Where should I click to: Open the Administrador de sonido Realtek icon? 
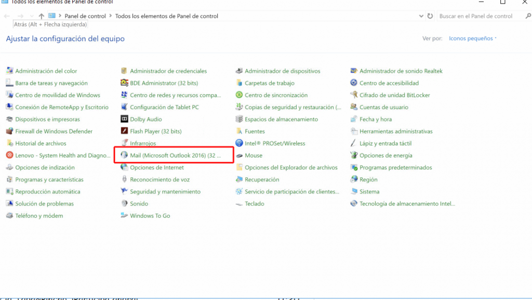pos(354,71)
